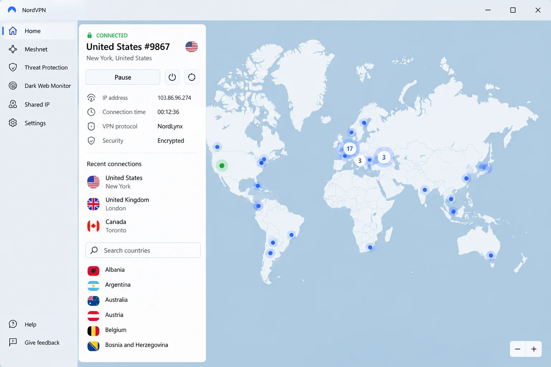Click the Settings gear icon
Viewport: 551px width, 367px height.
[x=13, y=123]
